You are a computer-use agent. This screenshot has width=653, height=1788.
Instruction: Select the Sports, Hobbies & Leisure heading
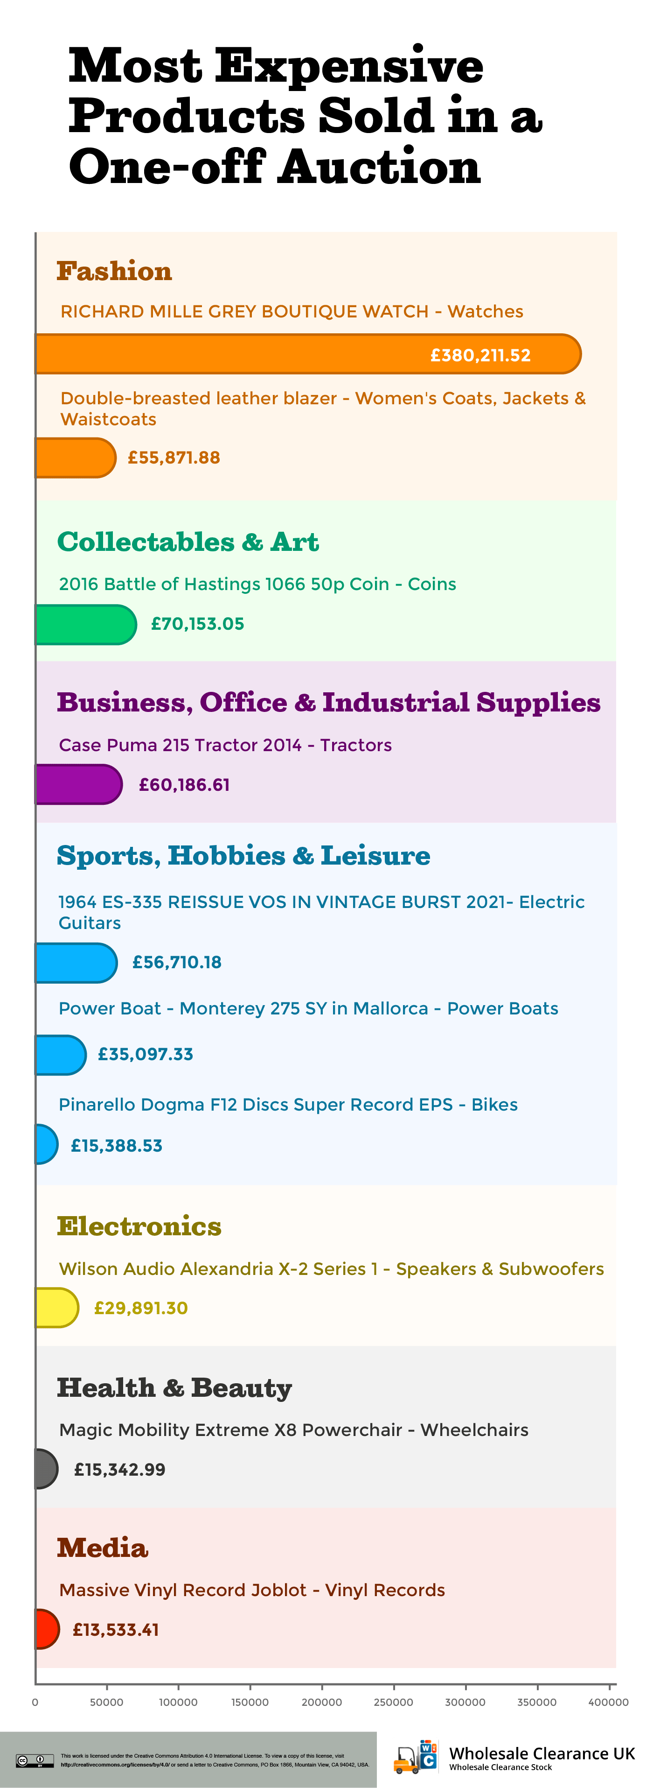[x=243, y=856]
